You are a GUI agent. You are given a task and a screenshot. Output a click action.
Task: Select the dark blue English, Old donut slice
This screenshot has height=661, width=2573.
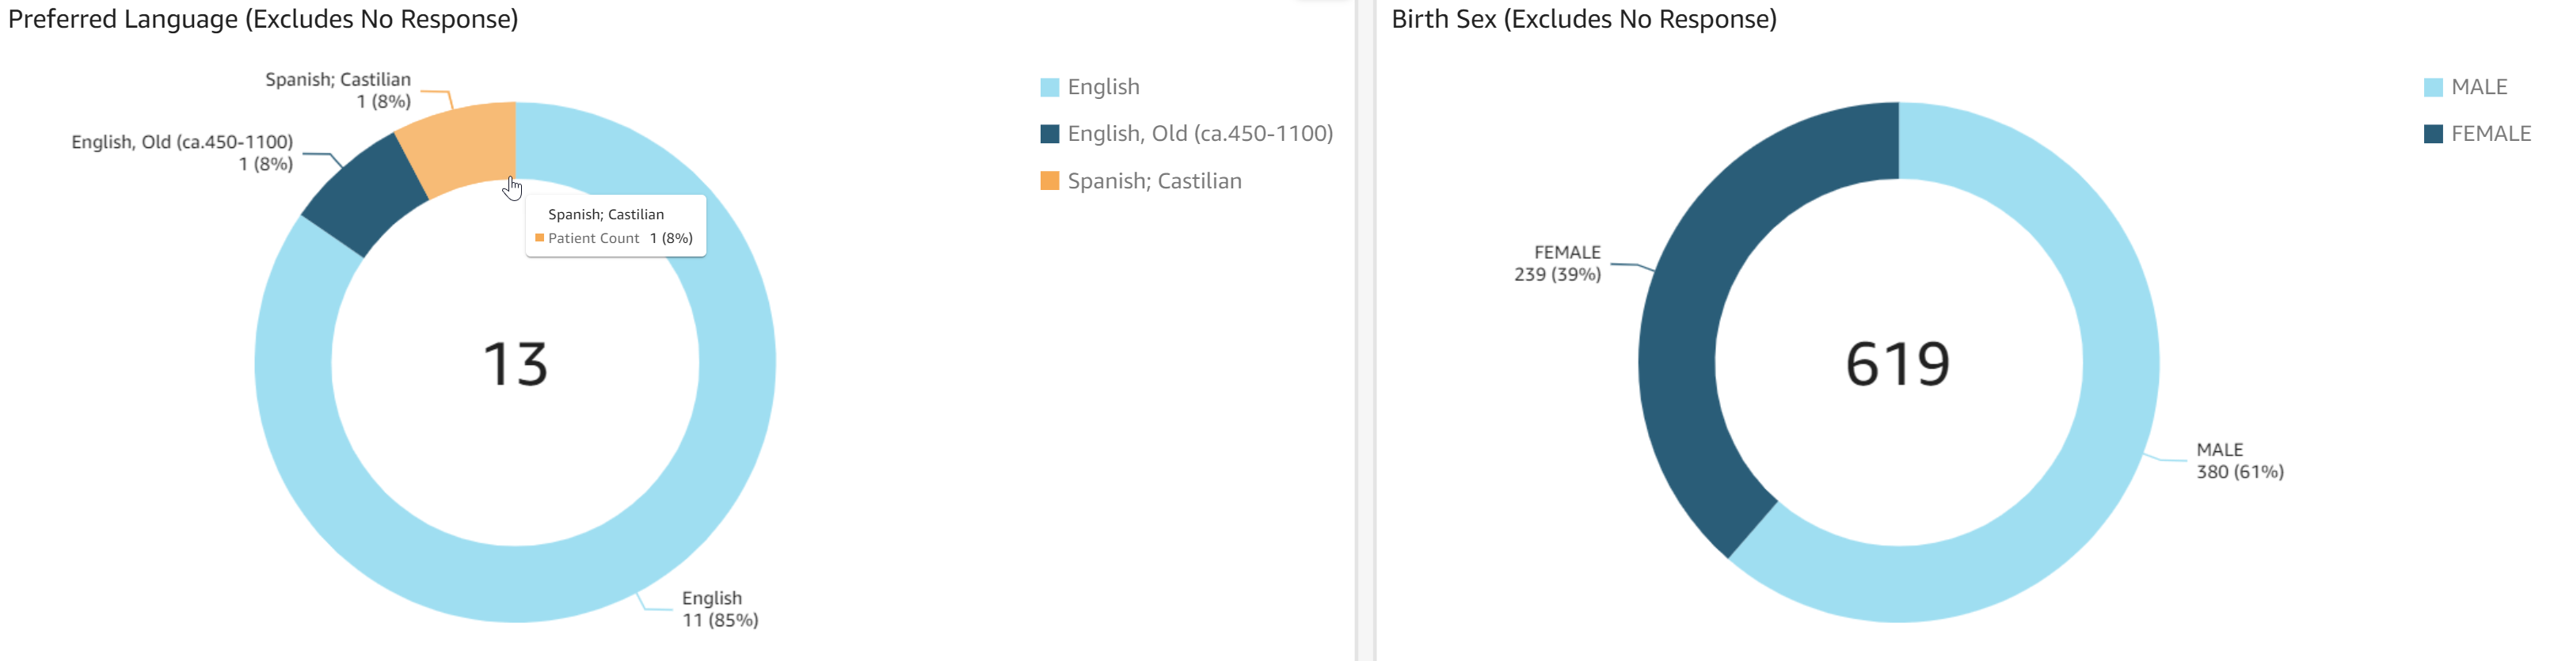tap(364, 195)
